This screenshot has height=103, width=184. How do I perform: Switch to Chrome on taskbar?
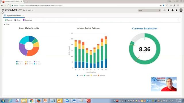[x=31, y=101]
